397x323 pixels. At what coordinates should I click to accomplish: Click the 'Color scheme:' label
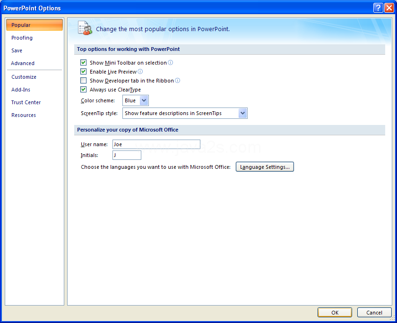pos(98,100)
